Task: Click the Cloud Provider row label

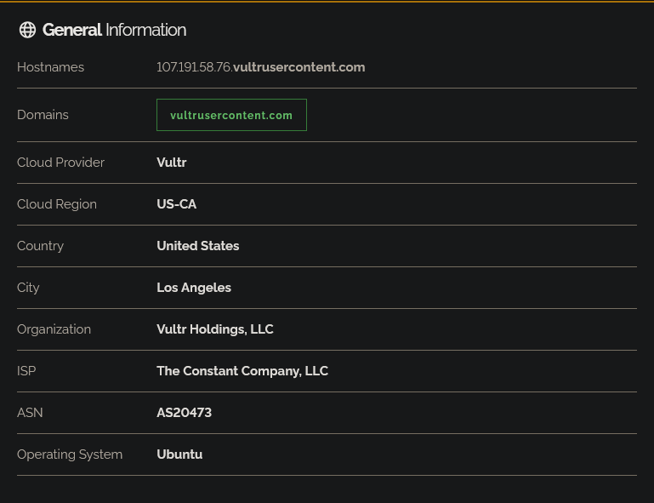Action: (60, 163)
